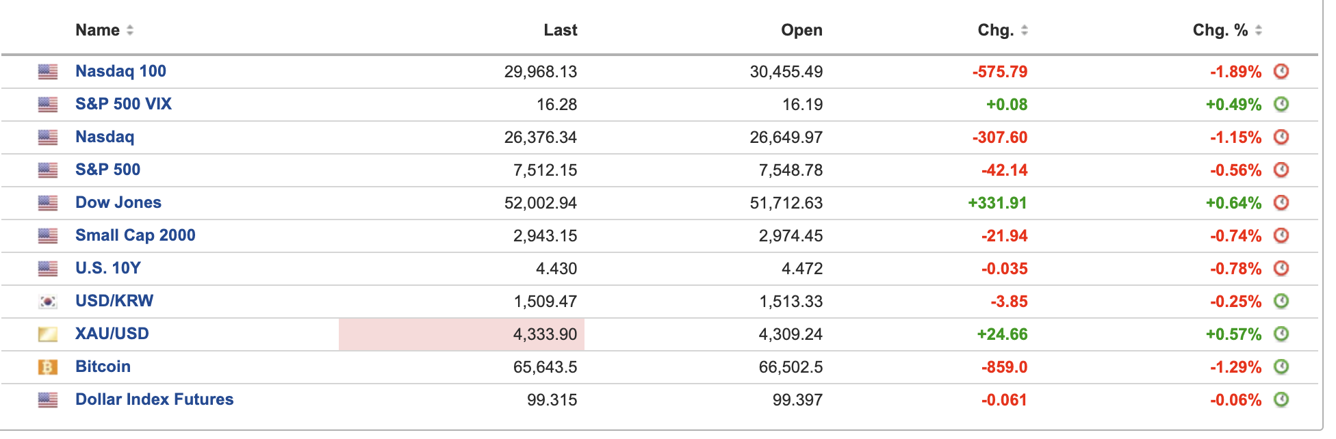Open the Small Cap 2000 link
1336x439 pixels.
pyautogui.click(x=136, y=235)
